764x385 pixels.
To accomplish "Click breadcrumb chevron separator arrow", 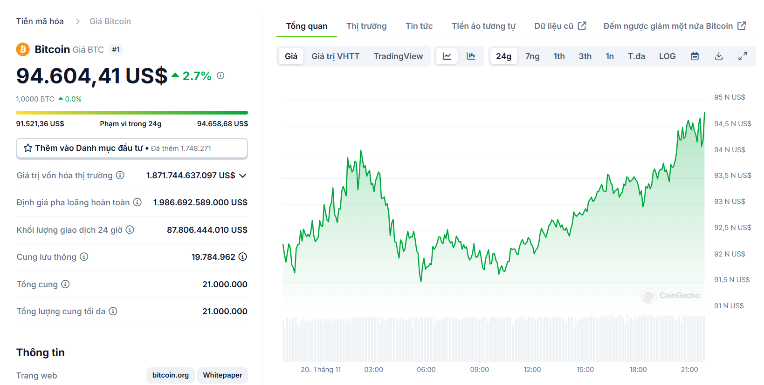I will (78, 21).
